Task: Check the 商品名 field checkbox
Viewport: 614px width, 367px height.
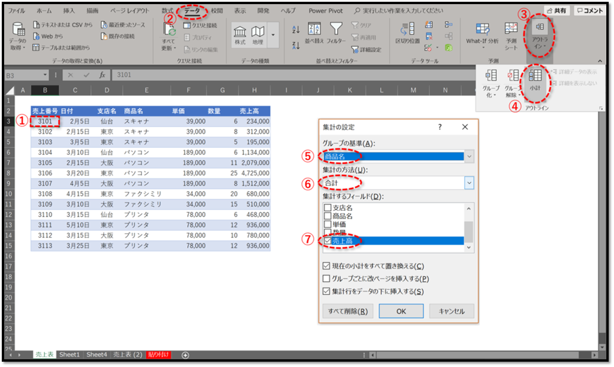Action: pyautogui.click(x=328, y=216)
